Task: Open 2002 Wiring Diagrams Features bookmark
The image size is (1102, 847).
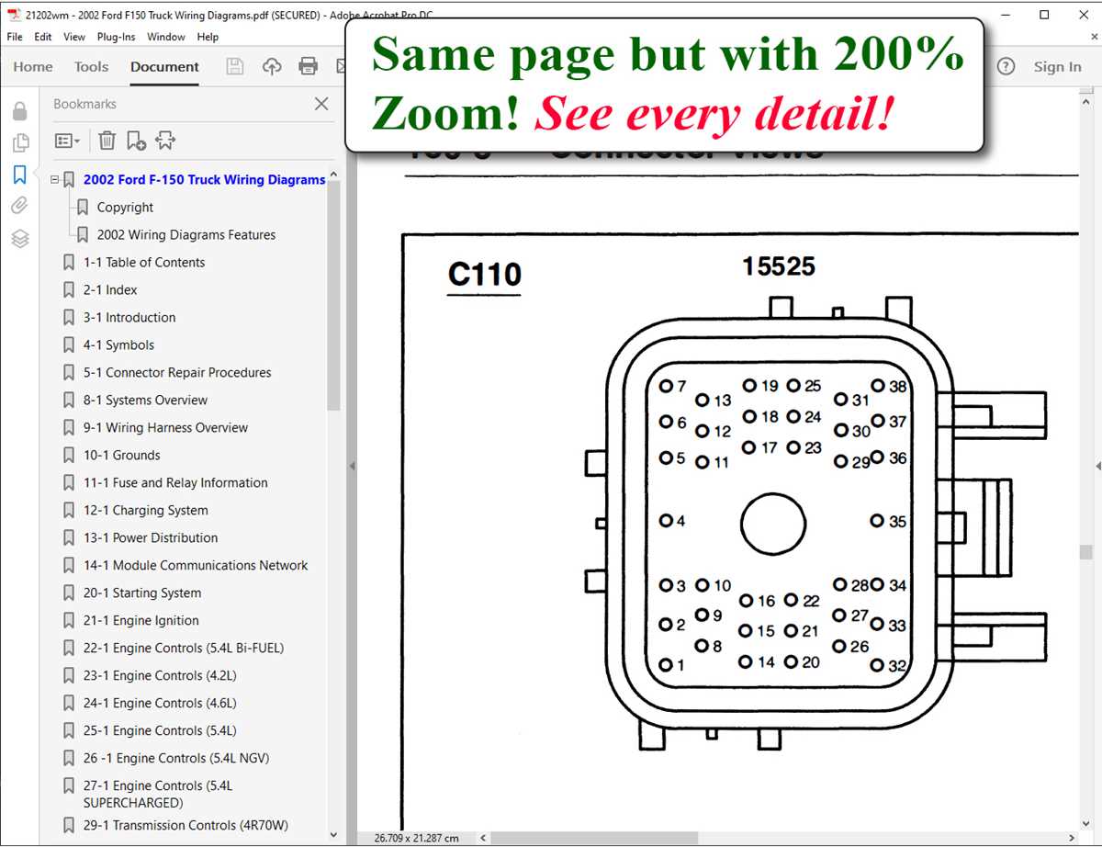Action: [186, 235]
